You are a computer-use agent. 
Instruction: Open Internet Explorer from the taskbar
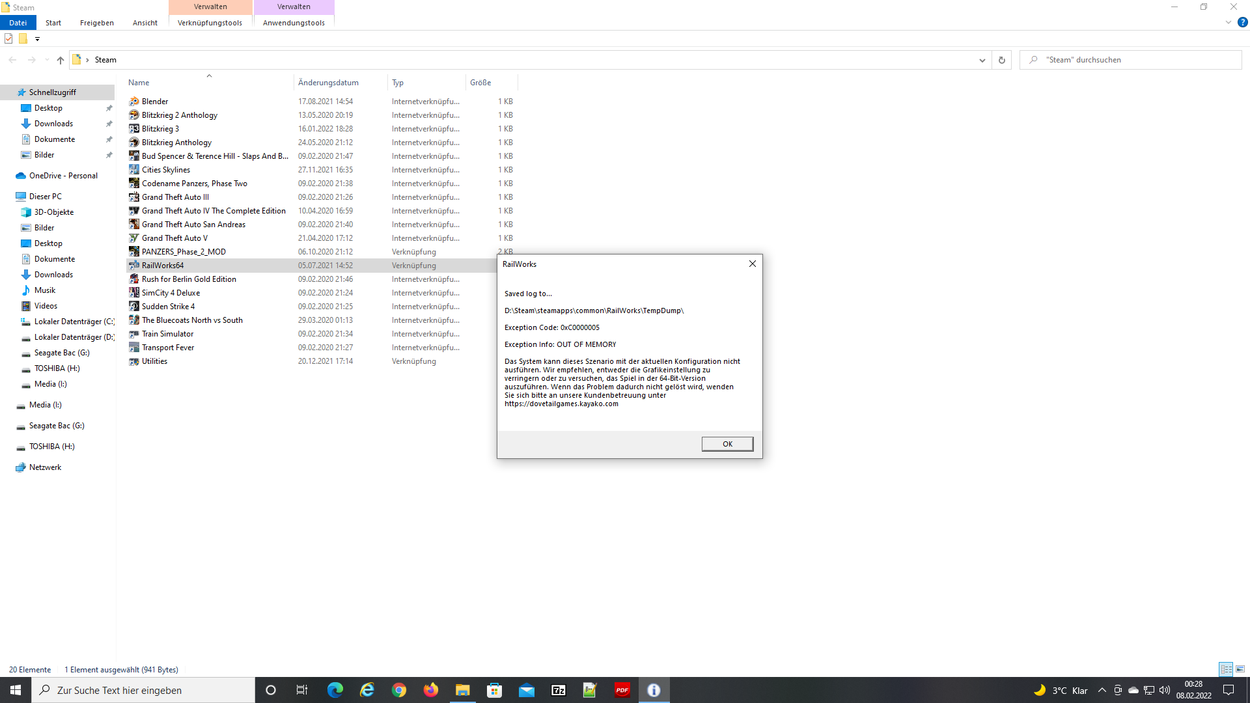(367, 690)
